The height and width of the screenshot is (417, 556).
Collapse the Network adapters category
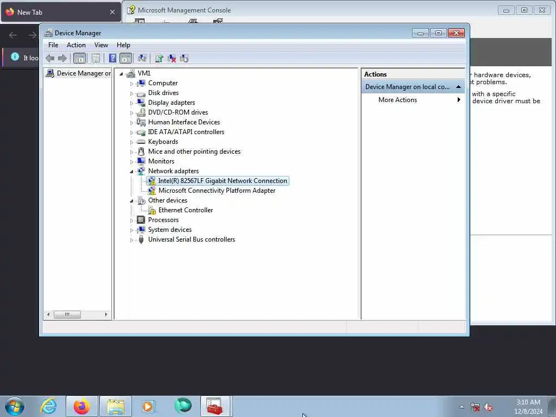click(131, 172)
